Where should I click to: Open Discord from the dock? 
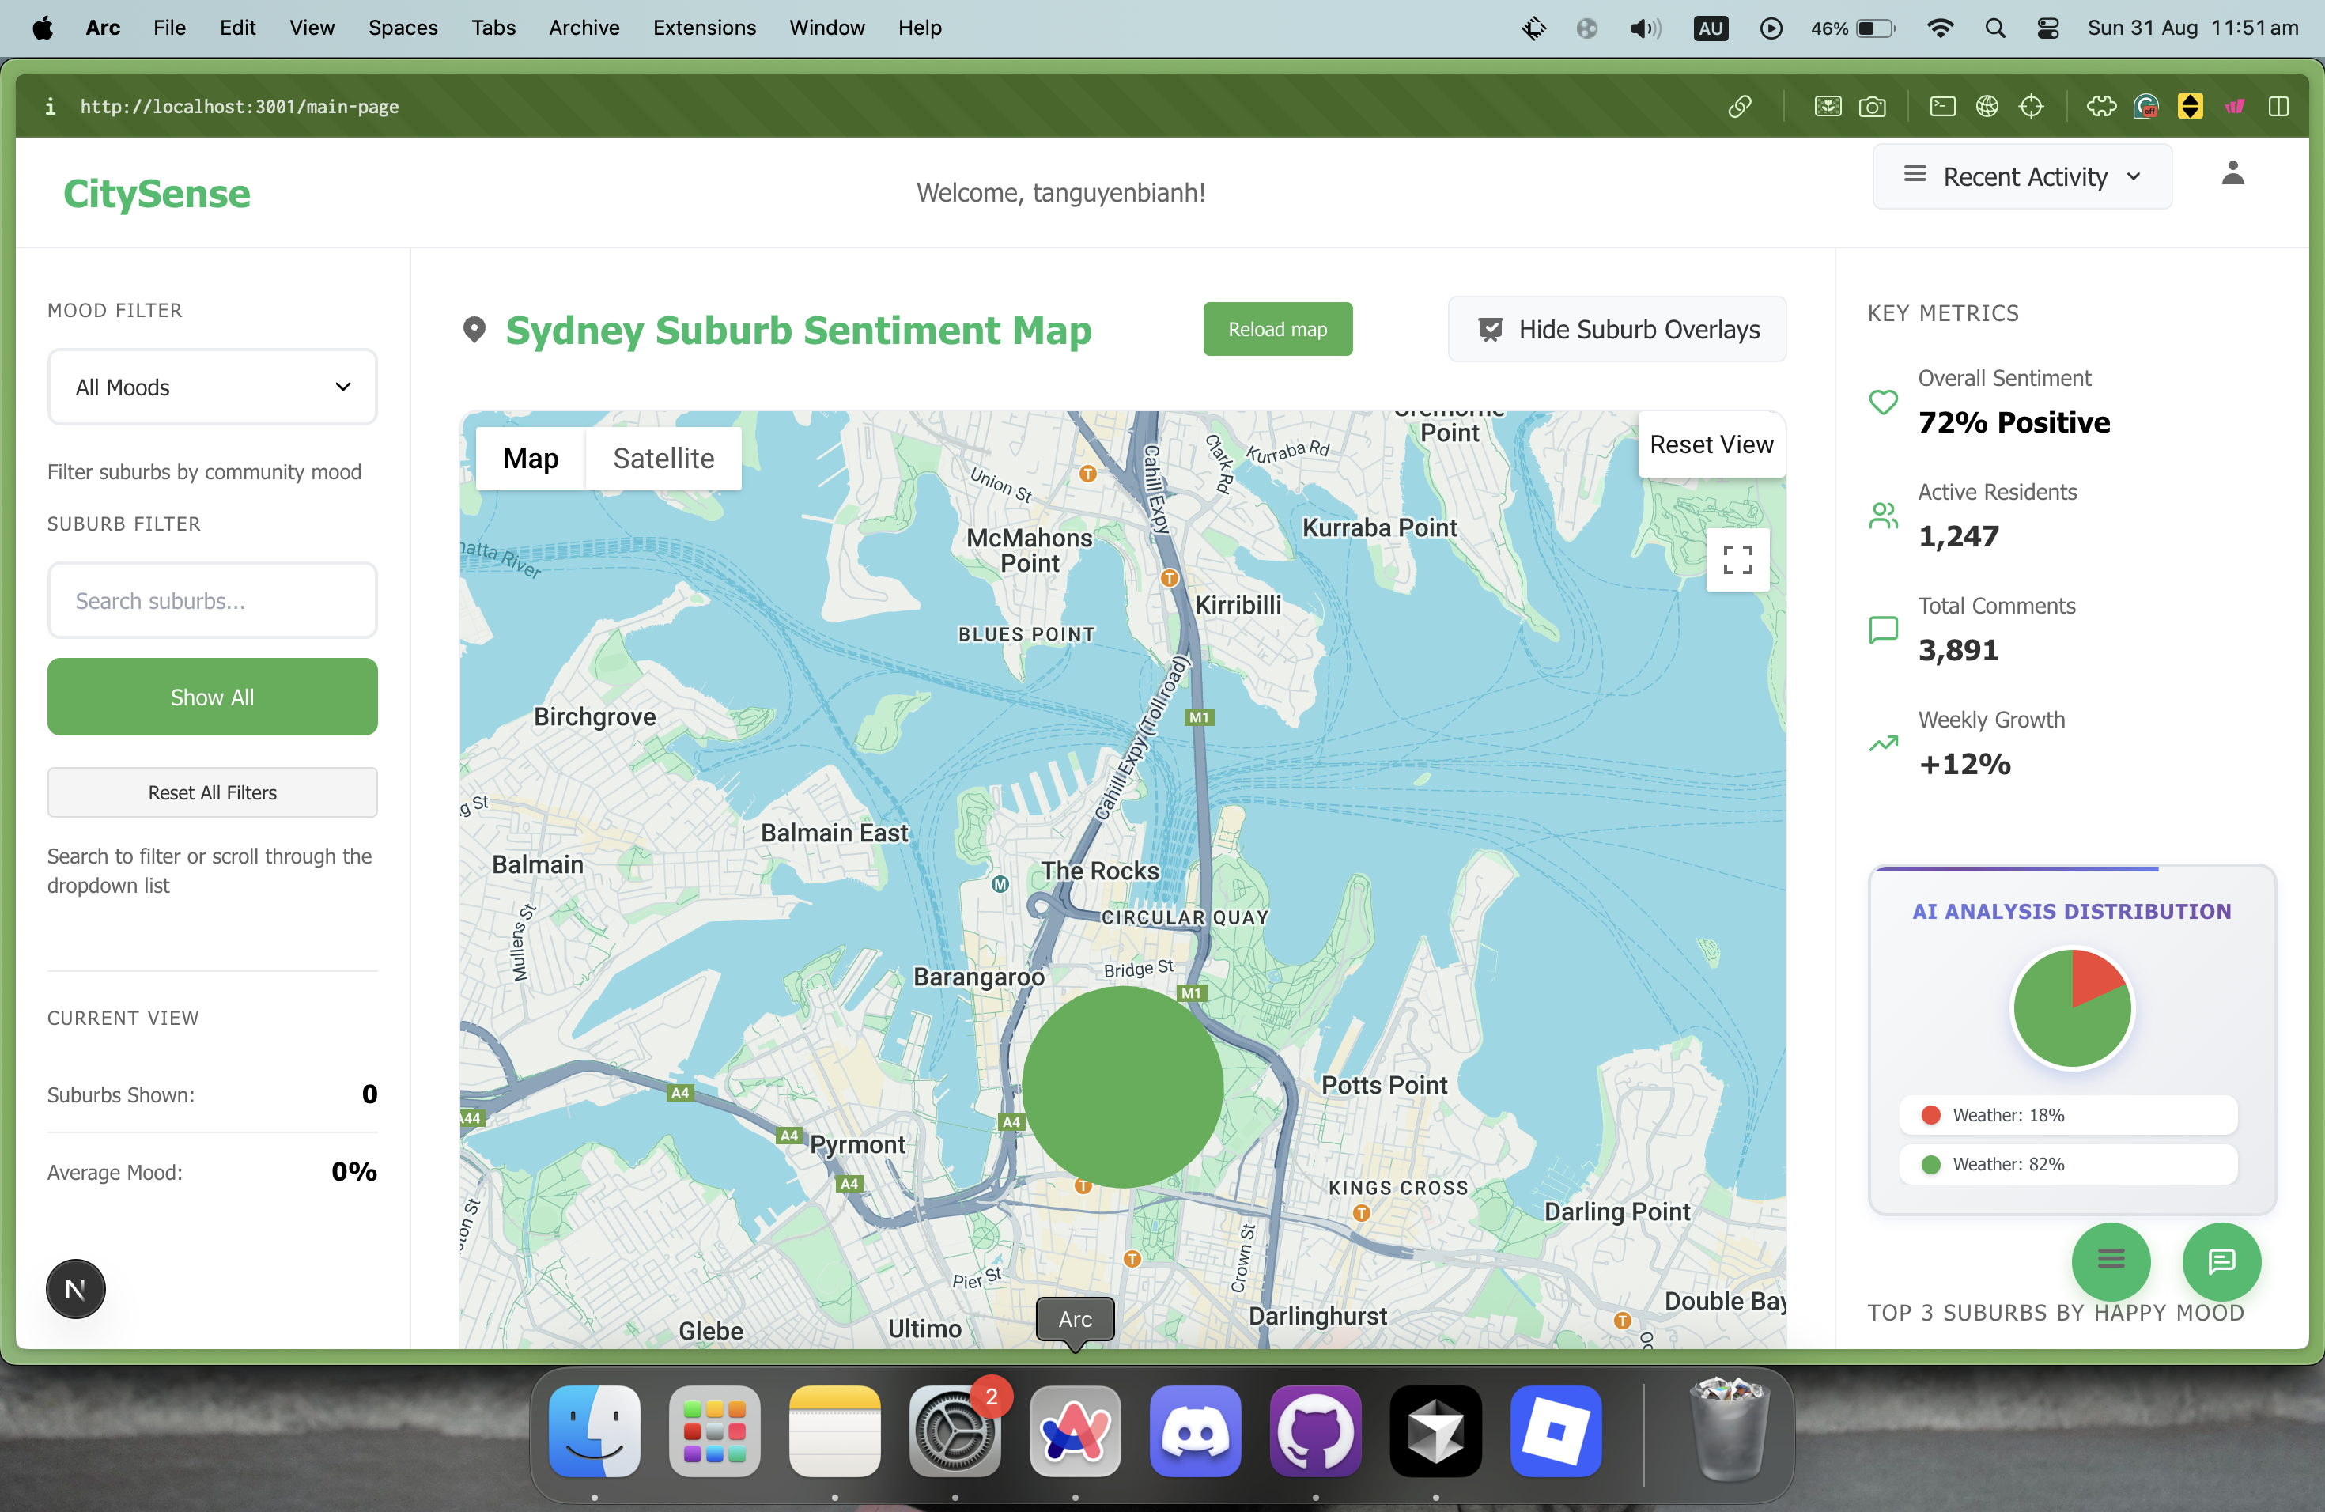coord(1195,1431)
